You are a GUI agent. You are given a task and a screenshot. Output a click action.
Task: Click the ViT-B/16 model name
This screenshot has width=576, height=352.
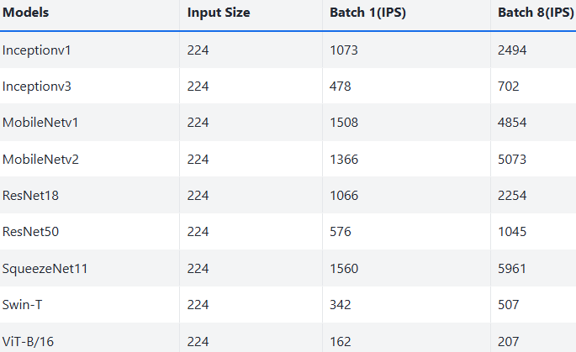pyautogui.click(x=26, y=341)
